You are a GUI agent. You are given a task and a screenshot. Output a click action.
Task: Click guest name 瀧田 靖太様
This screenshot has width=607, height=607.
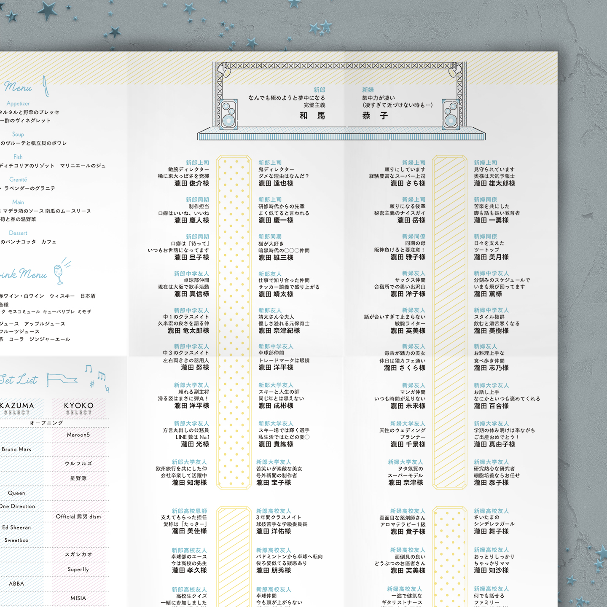(276, 294)
